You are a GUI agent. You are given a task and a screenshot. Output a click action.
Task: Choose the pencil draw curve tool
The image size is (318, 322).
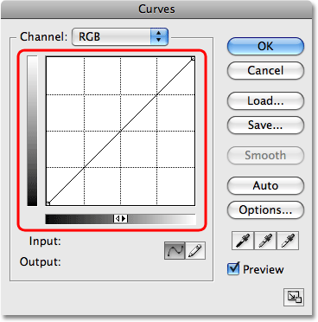tap(195, 250)
